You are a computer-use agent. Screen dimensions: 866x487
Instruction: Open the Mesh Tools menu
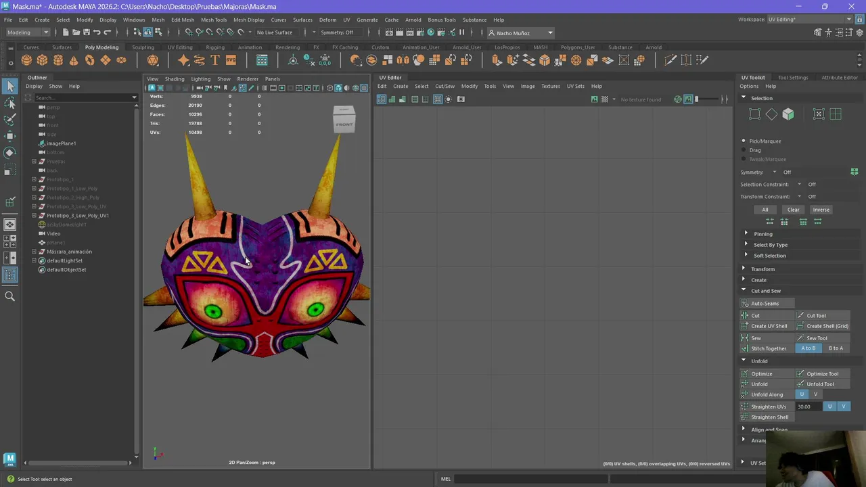point(214,20)
